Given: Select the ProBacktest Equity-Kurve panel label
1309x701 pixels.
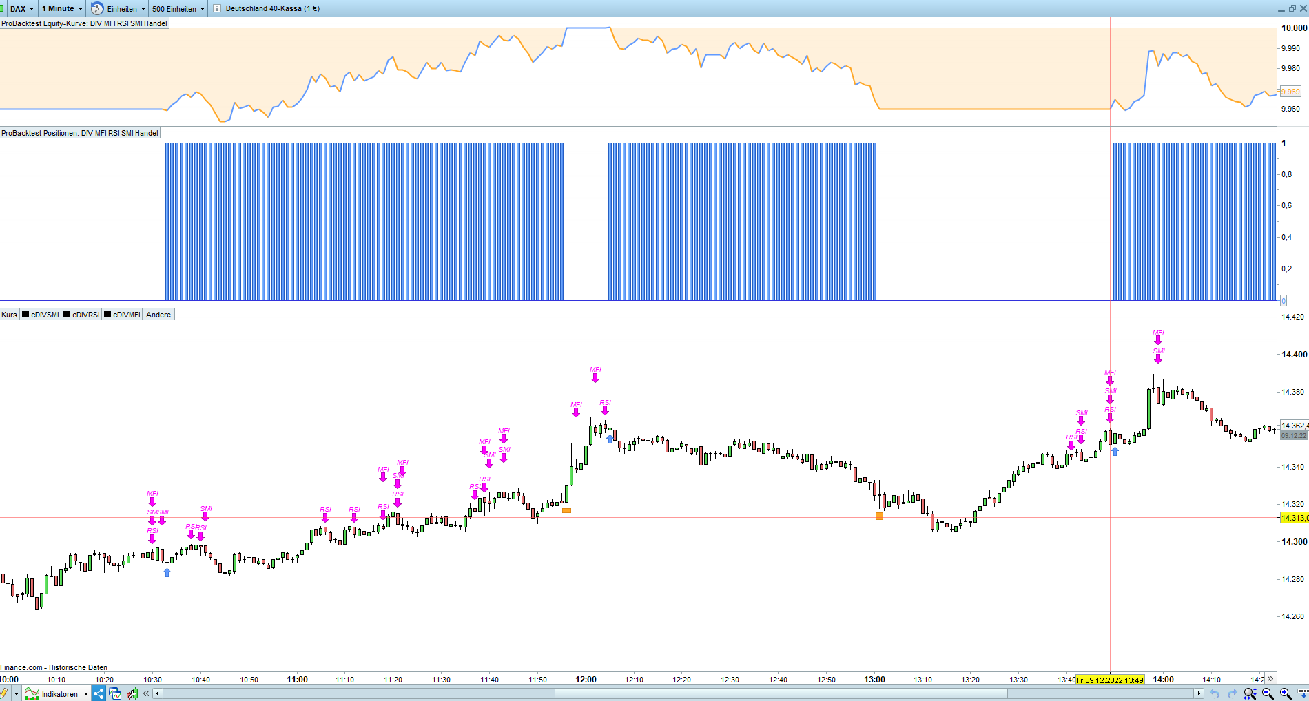Looking at the screenshot, I should 84,23.
